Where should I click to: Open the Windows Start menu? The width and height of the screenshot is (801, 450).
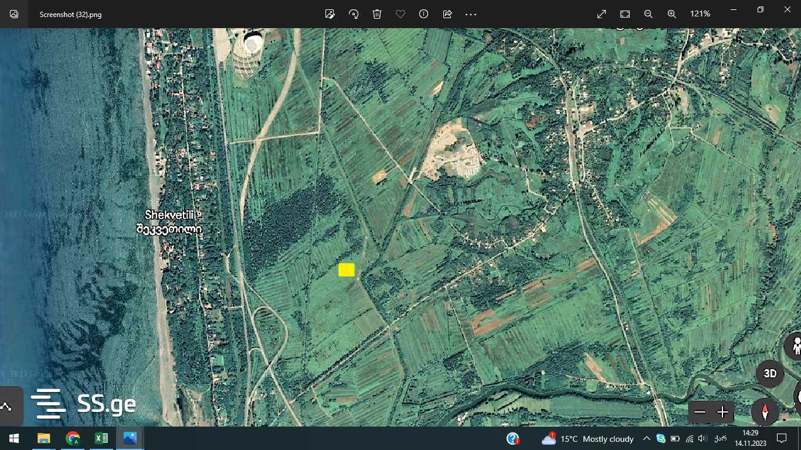pyautogui.click(x=13, y=438)
